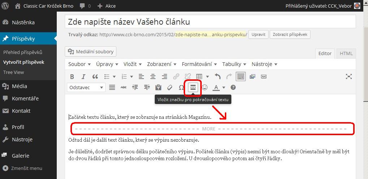The width and height of the screenshot is (368, 179).
Task: Insert a special character (omega)
Action: (x=181, y=87)
